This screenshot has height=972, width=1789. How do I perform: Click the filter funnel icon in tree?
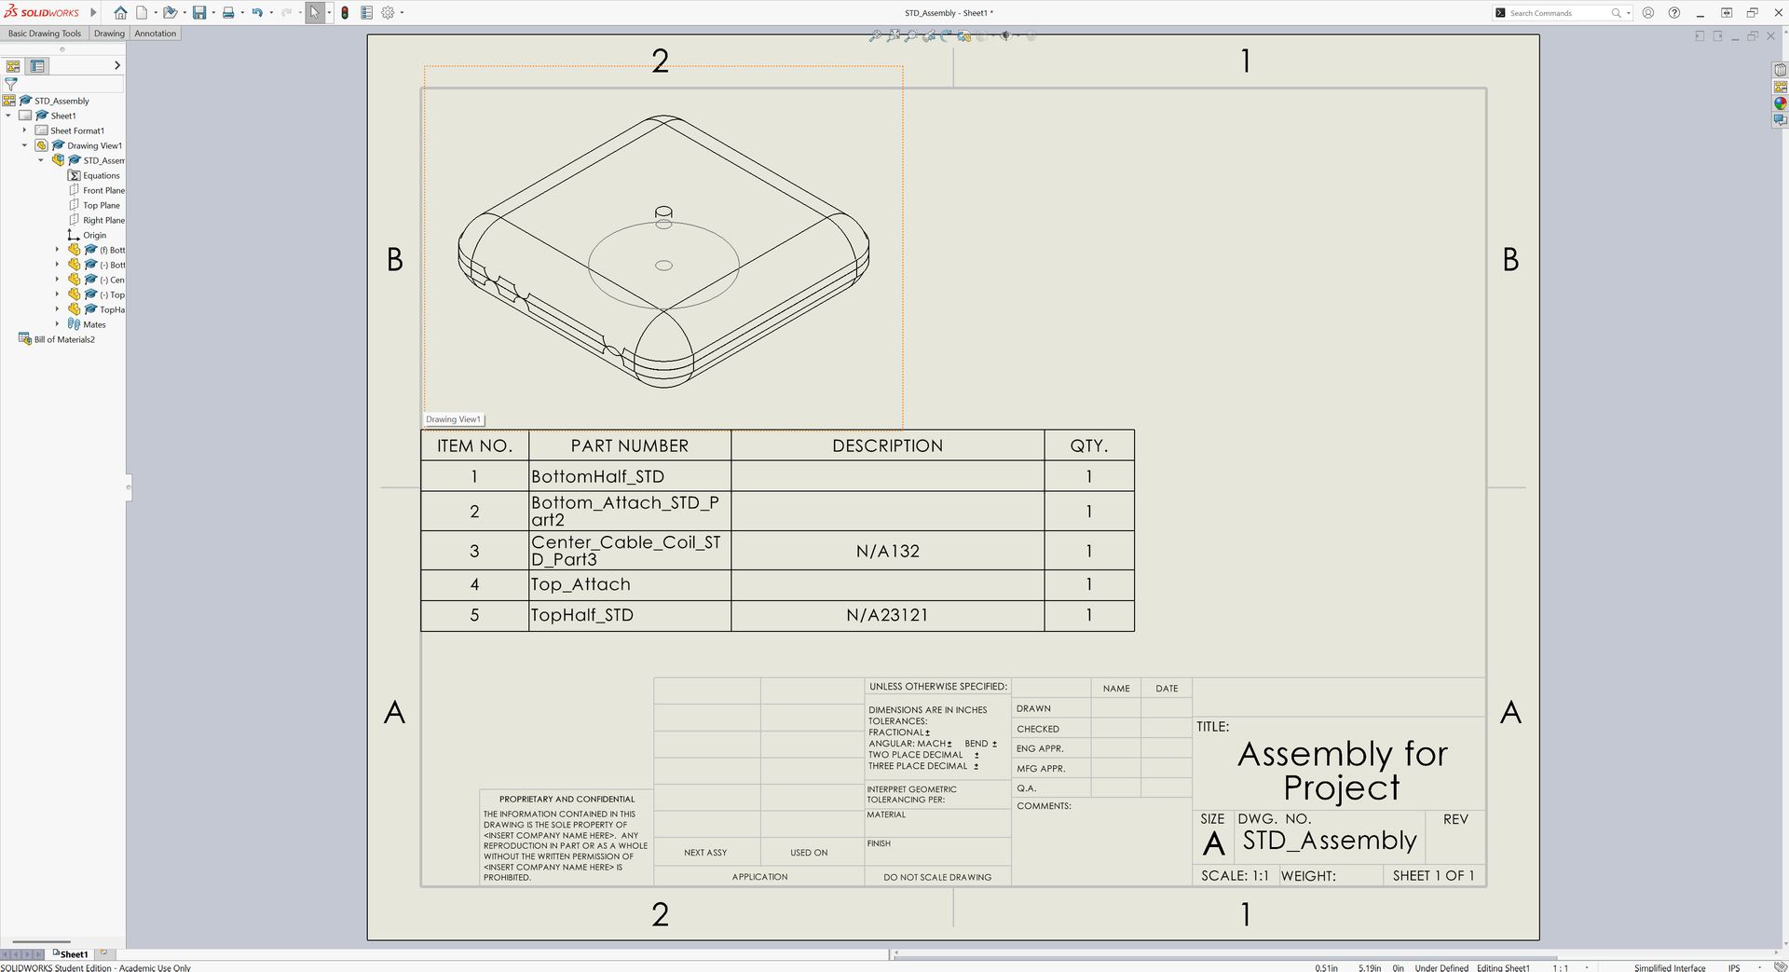[x=11, y=84]
